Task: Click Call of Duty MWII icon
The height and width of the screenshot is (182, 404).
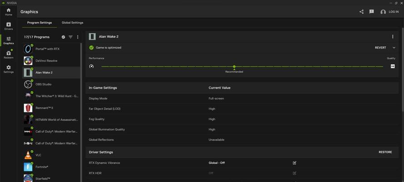Action: 28,143
